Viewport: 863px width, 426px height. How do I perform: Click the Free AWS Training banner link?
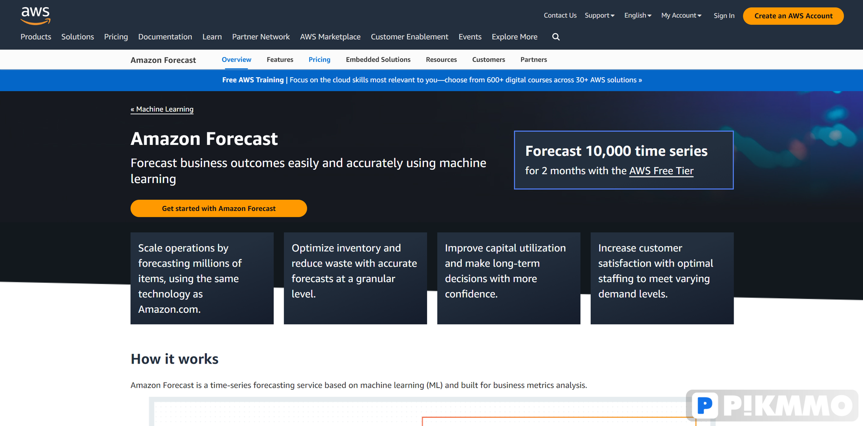pos(432,80)
